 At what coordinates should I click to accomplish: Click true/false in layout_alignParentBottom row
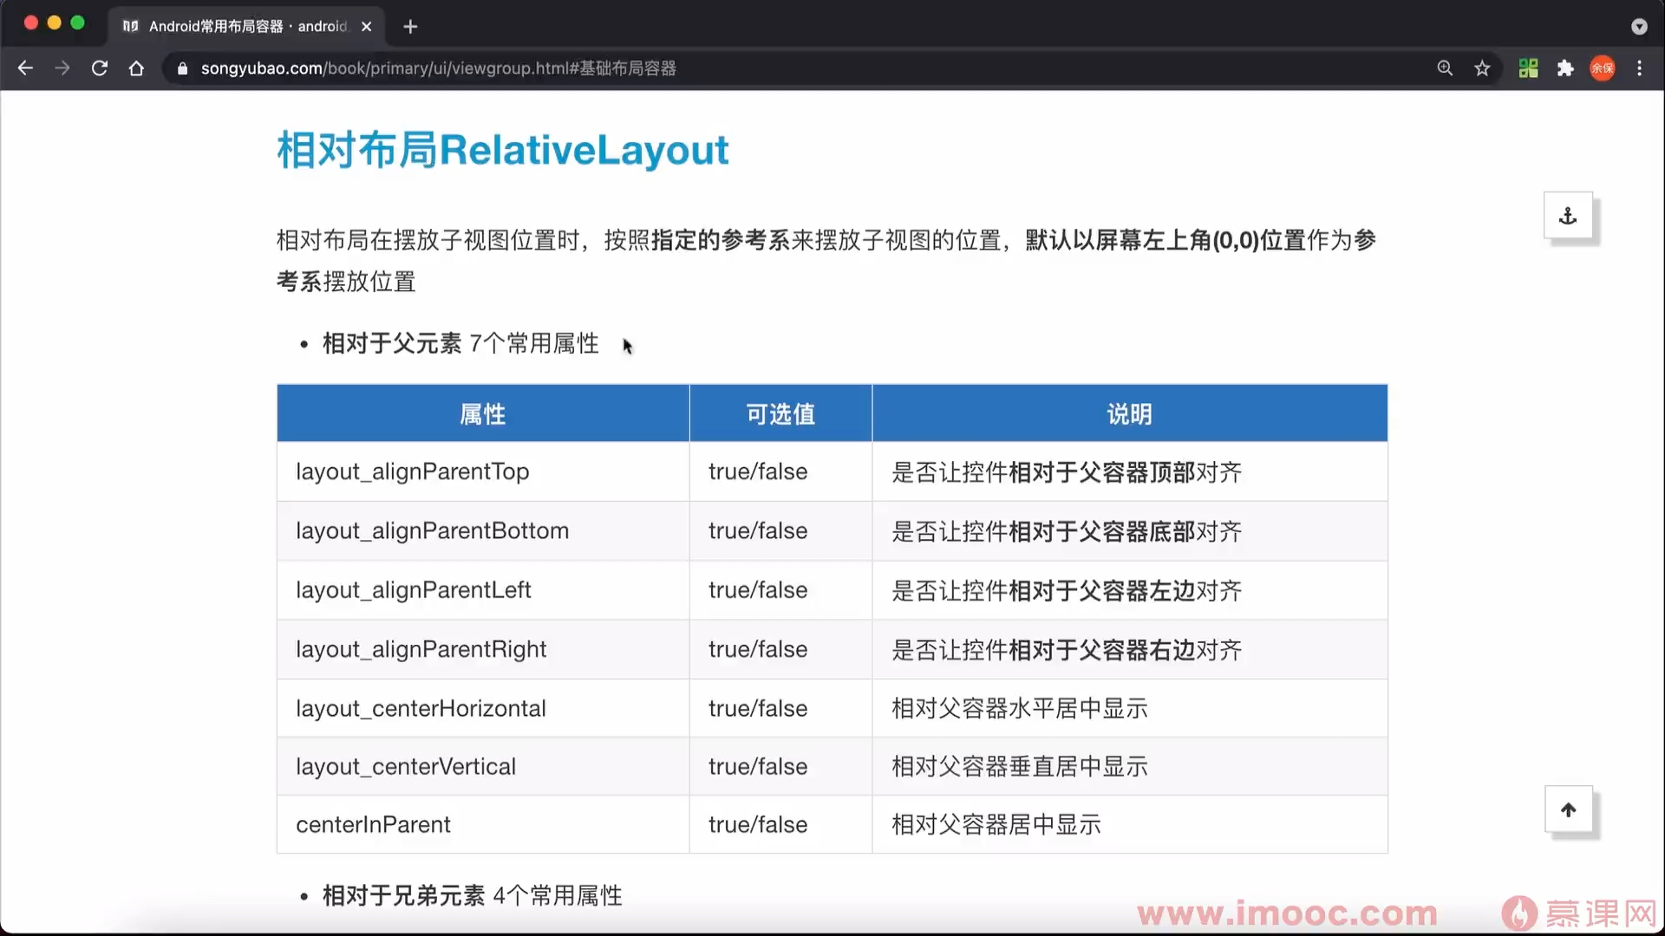point(758,530)
